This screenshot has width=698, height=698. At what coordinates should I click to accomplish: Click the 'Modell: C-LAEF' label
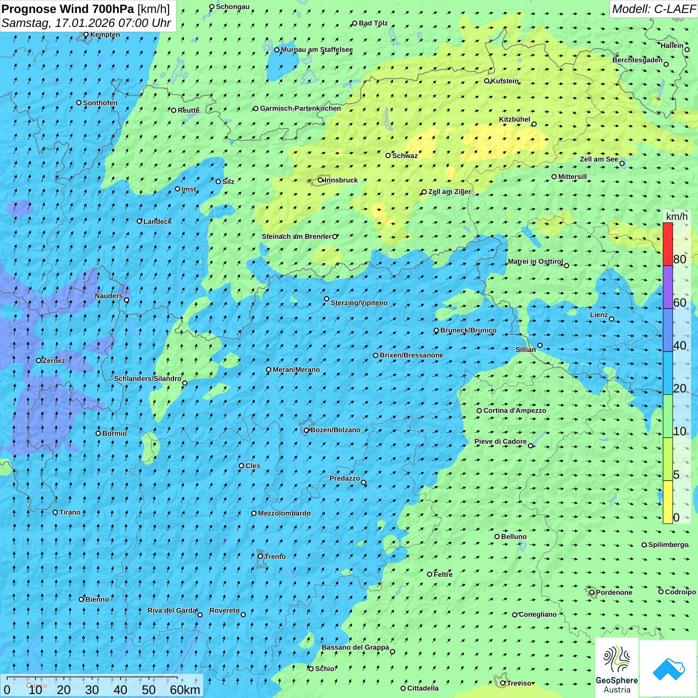point(653,9)
